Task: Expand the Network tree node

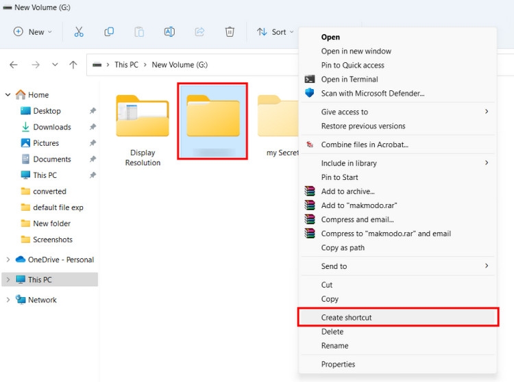Action: [8, 300]
